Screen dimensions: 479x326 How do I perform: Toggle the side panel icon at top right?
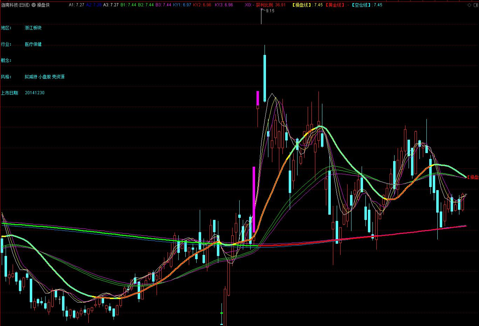tap(475, 5)
